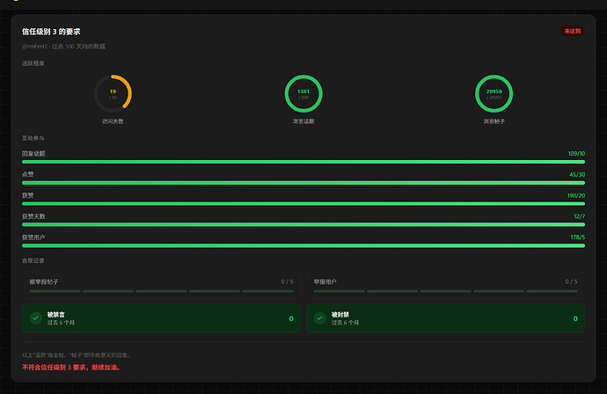The height and width of the screenshot is (394, 607).
Task: Click the 浏览帖子 green progress ring
Action: tap(494, 93)
